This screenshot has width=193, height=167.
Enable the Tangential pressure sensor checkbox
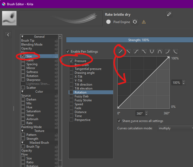[x=71, y=69]
